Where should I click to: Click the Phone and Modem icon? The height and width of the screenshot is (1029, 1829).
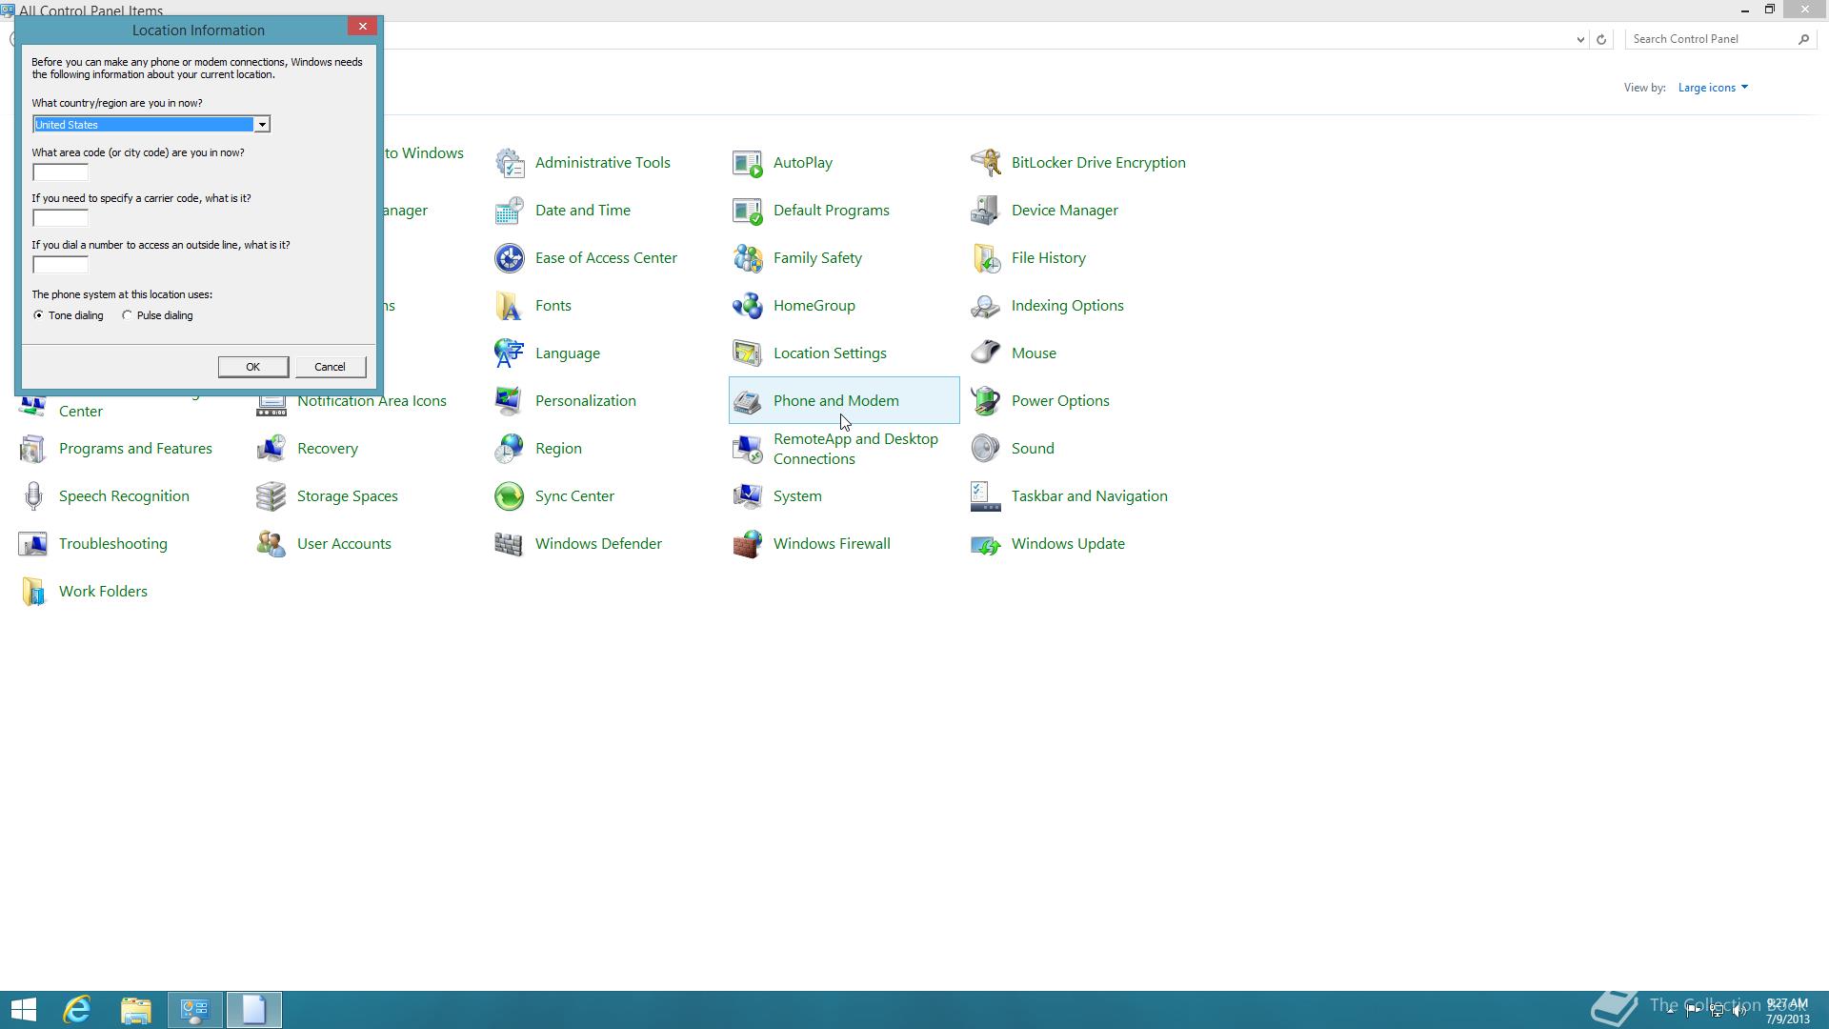(748, 401)
